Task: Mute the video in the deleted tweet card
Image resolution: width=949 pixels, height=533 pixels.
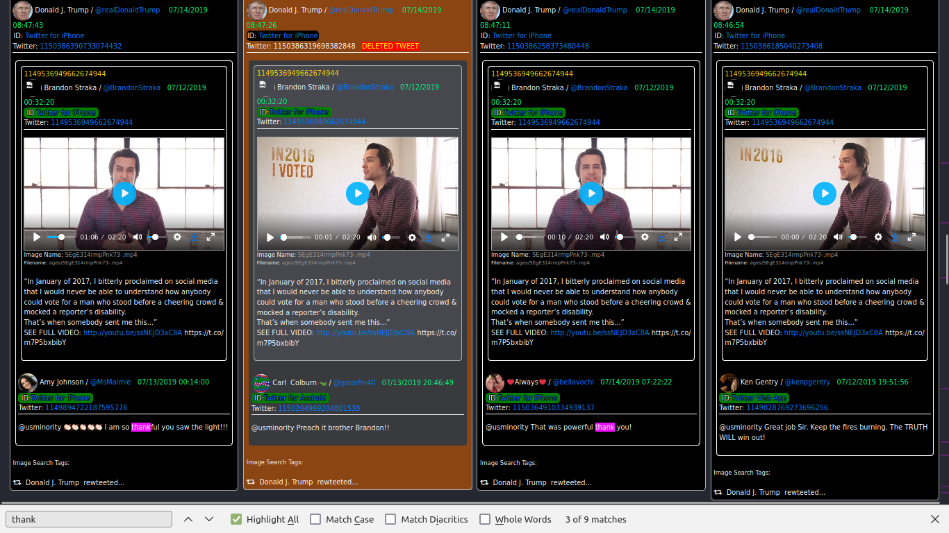Action: (372, 237)
